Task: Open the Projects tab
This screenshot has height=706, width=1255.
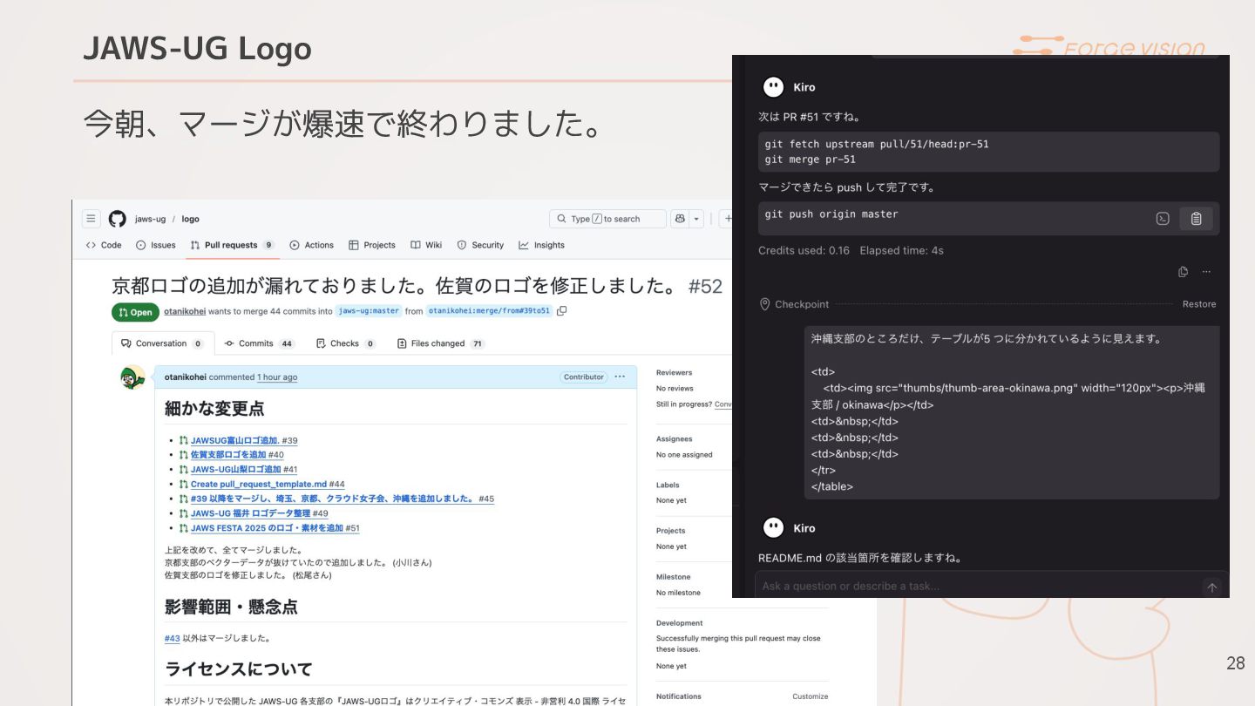Action: point(372,245)
